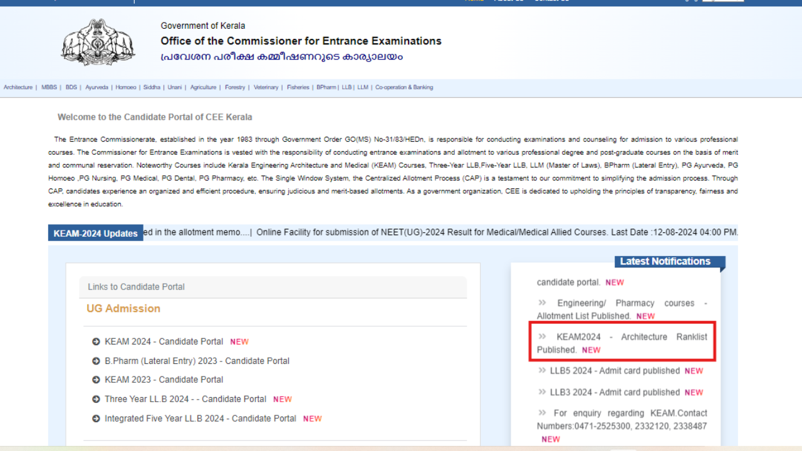Click the chevron beside Engineering/Pharmacy courses notification
This screenshot has width=802, height=451.
point(543,302)
